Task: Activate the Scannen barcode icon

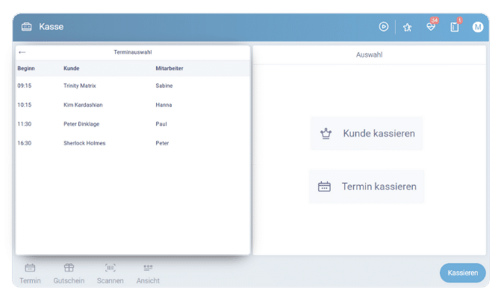Action: (111, 268)
